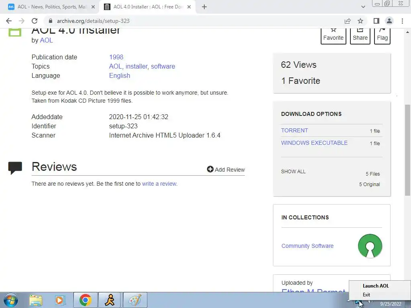Screen dimensions: 411x308
Task: Open the AOL author link
Action: [47, 41]
